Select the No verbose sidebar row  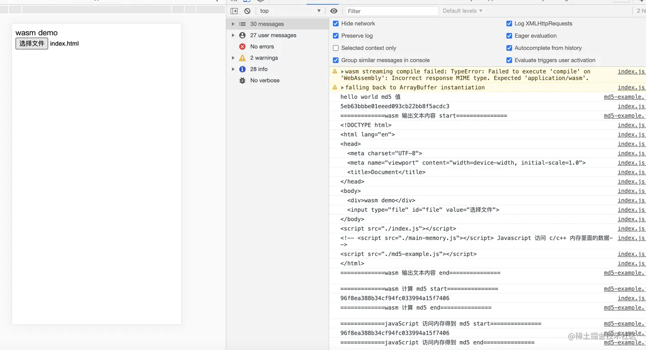278,80
